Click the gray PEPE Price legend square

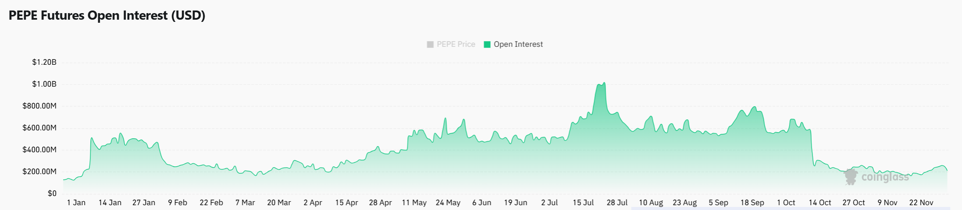pos(430,45)
